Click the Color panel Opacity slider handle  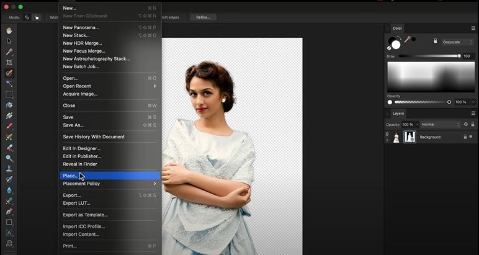click(449, 102)
